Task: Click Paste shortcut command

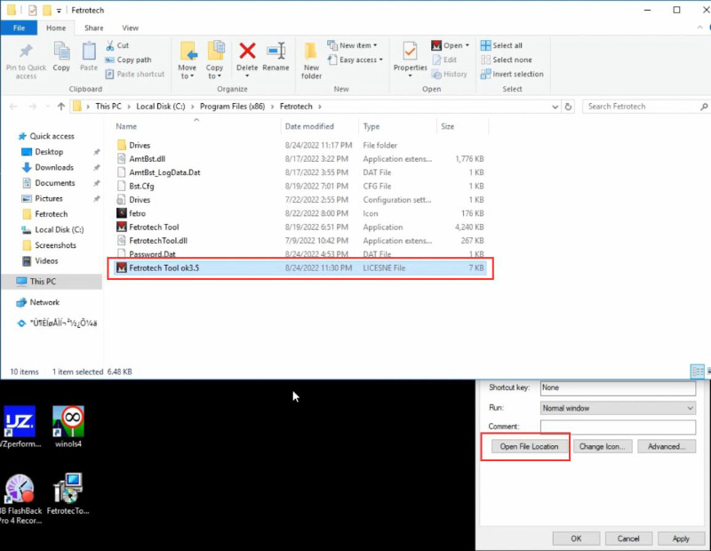Action: tap(135, 74)
